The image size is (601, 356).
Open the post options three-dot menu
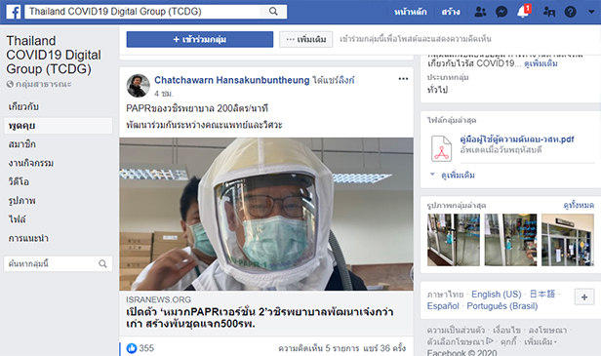tap(403, 79)
